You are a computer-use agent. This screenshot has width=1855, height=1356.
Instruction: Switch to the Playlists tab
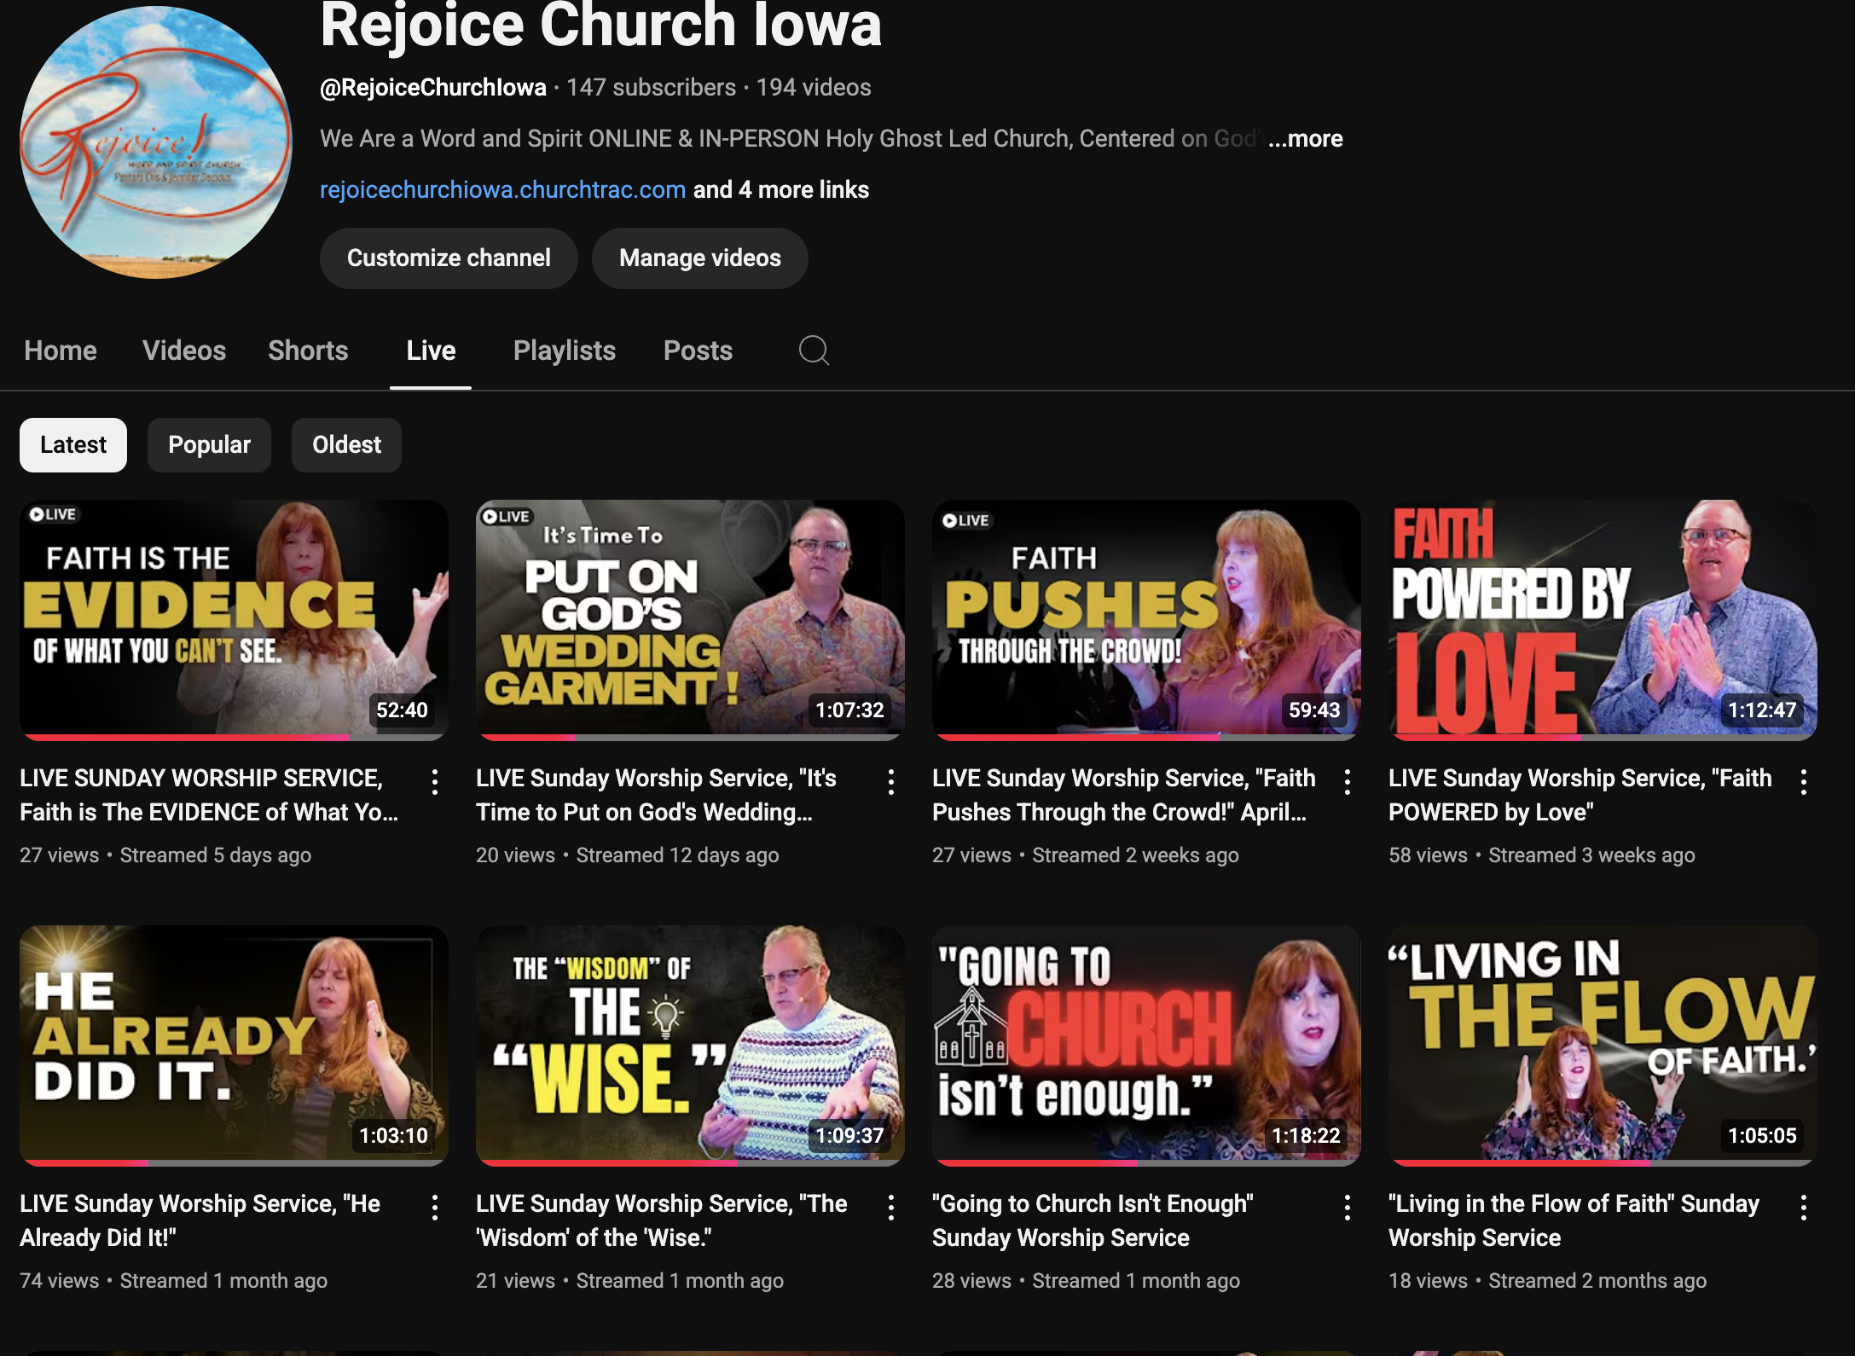point(564,351)
